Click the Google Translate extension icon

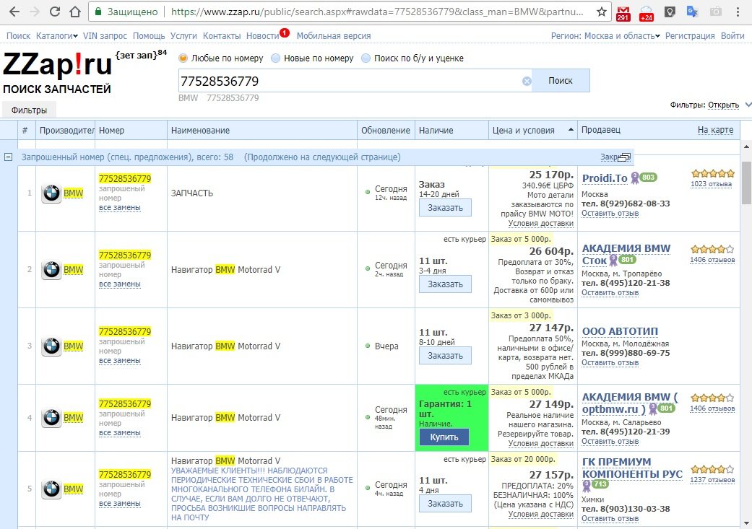click(691, 12)
